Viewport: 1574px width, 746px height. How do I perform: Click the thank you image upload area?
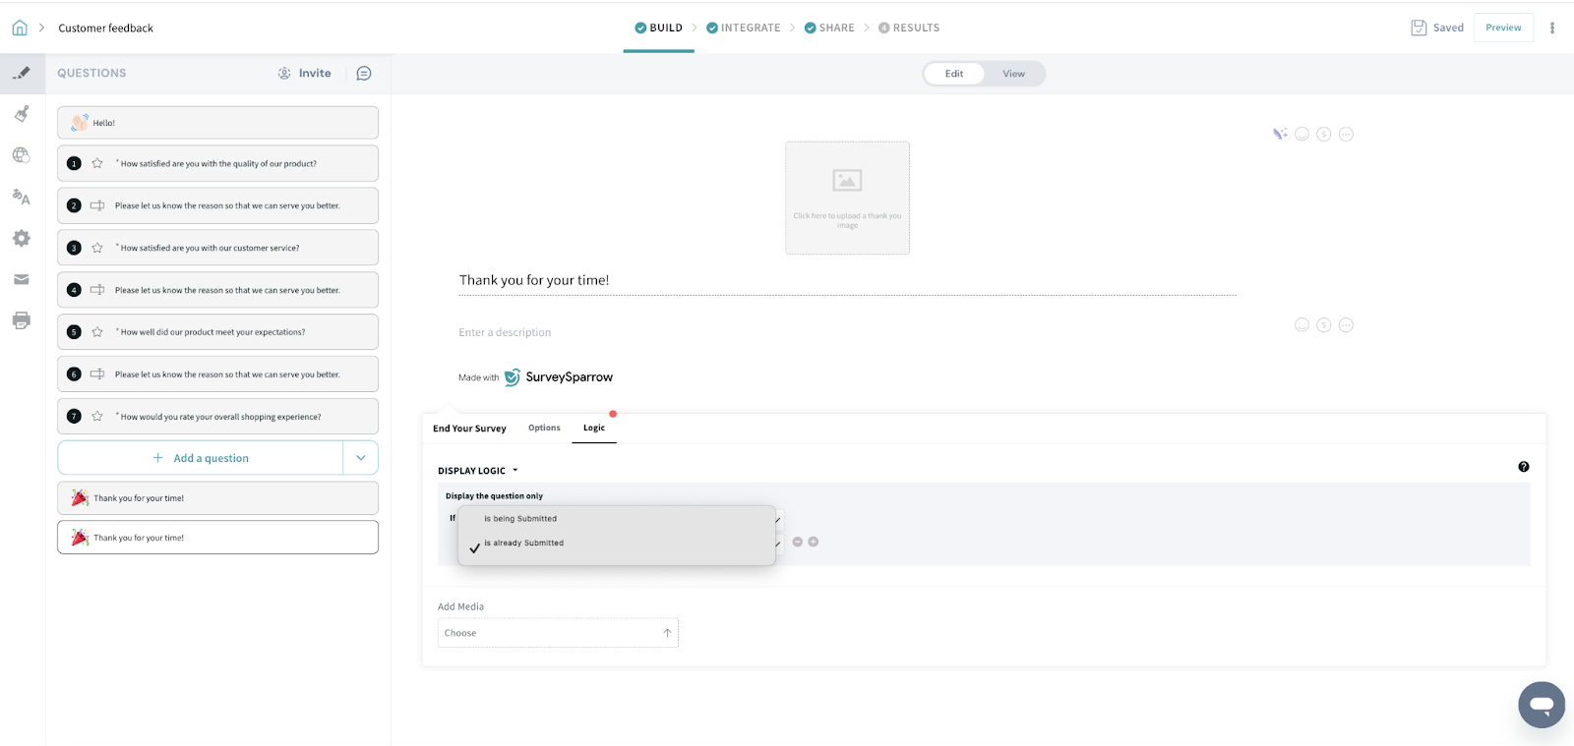(x=847, y=198)
